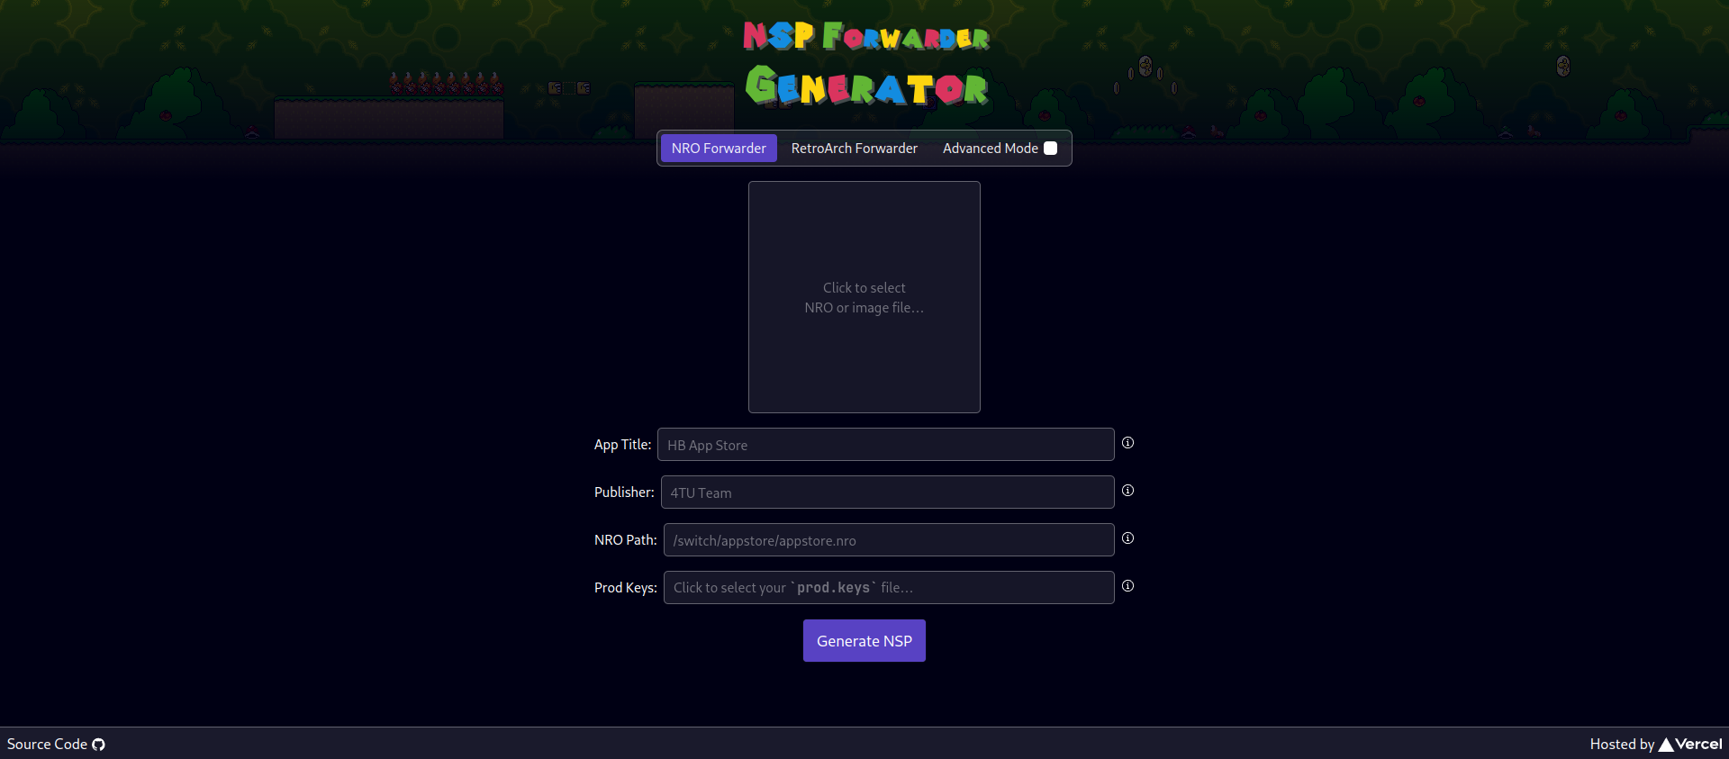Click the App Title info icon
1729x759 pixels.
coord(1127,443)
